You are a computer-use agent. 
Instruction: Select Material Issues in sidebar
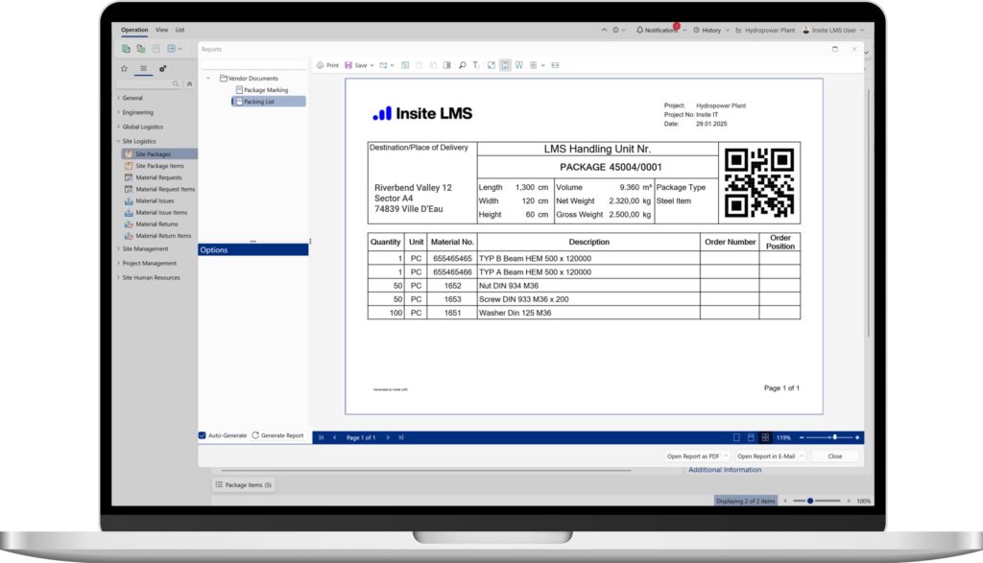[x=155, y=201]
